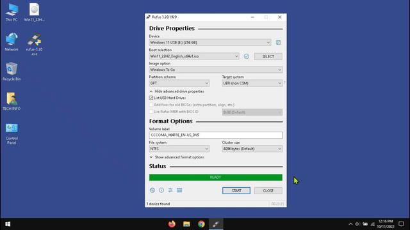Click the READY status progress bar

point(216,178)
